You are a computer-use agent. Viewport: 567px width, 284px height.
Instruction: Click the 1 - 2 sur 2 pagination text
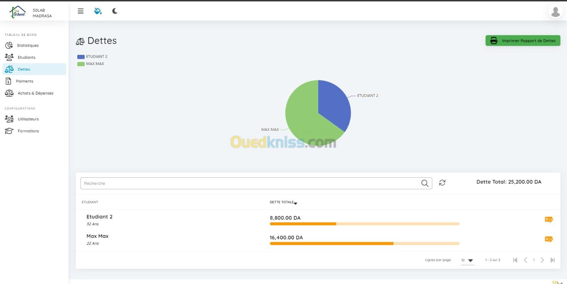(493, 260)
